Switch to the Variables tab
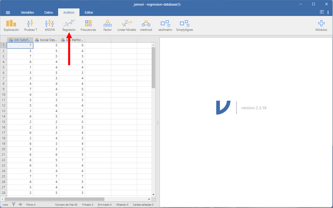This screenshot has height=208, width=333. 27,13
